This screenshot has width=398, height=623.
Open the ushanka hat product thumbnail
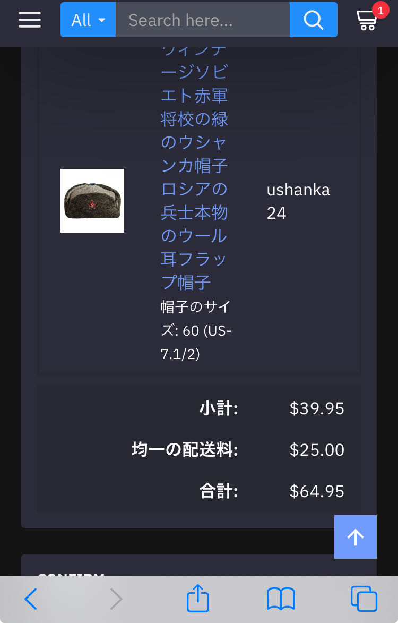tap(92, 201)
